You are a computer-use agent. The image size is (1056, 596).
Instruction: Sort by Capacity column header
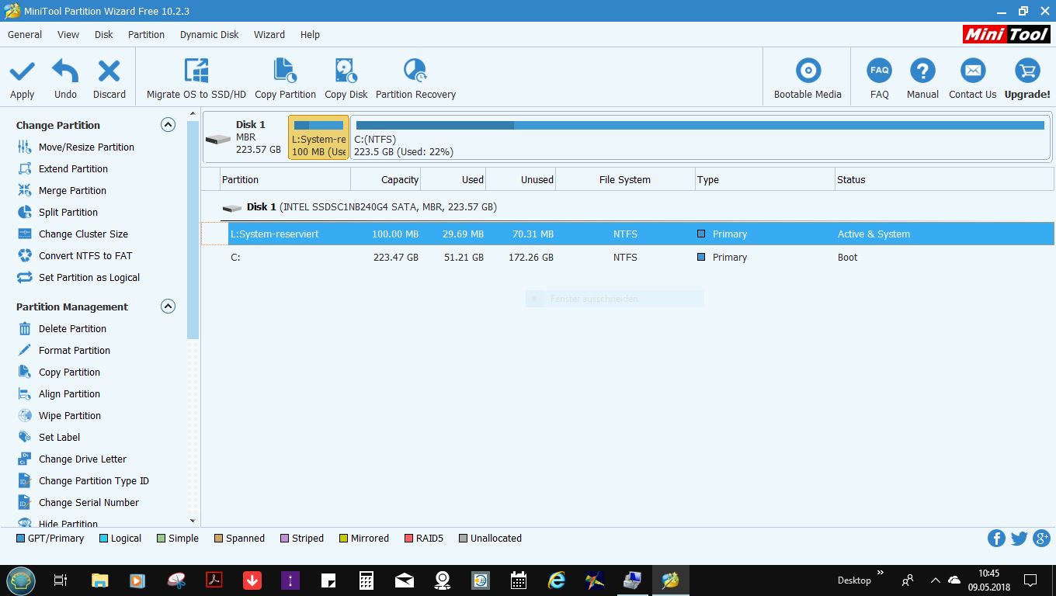pyautogui.click(x=385, y=179)
